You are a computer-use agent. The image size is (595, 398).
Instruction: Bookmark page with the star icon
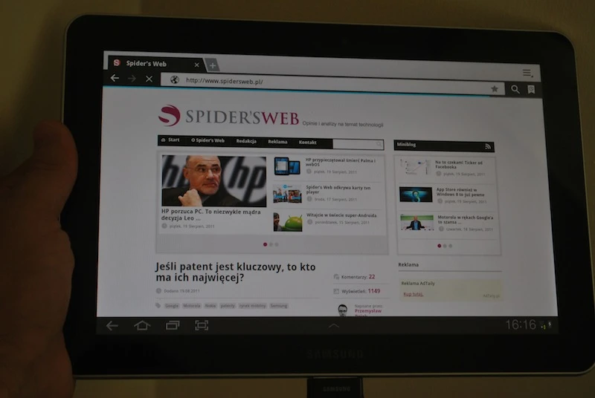[494, 88]
